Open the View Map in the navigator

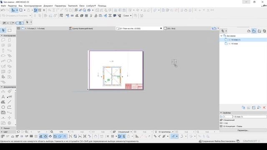(x=254, y=31)
